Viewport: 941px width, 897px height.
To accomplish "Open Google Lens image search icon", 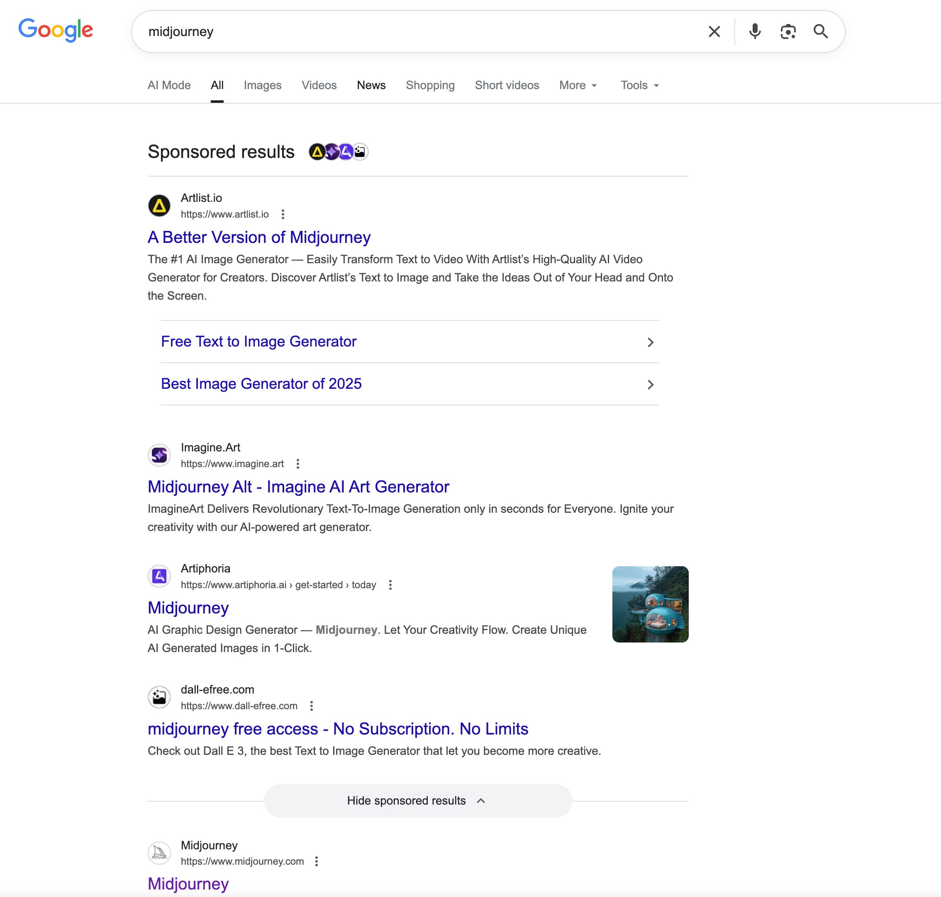I will pos(787,32).
